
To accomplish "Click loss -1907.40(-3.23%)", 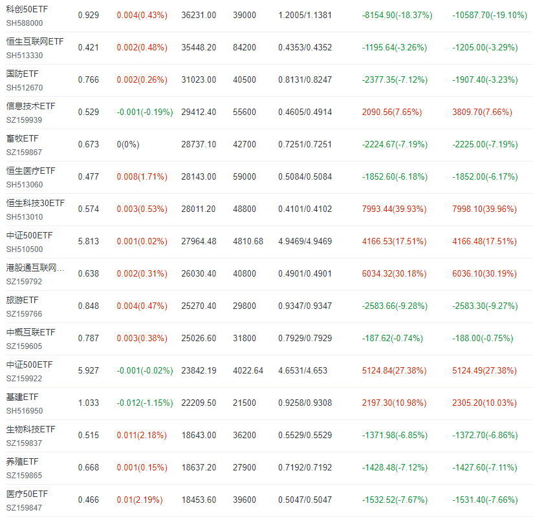I will click(x=485, y=80).
